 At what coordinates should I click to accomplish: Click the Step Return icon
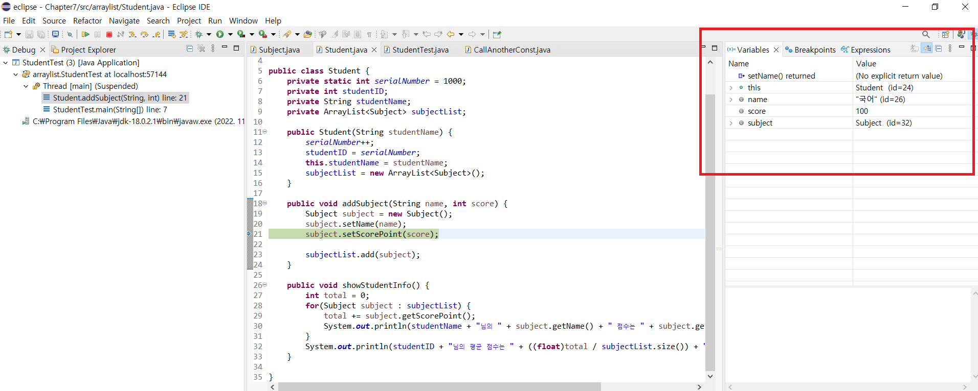pyautogui.click(x=157, y=34)
